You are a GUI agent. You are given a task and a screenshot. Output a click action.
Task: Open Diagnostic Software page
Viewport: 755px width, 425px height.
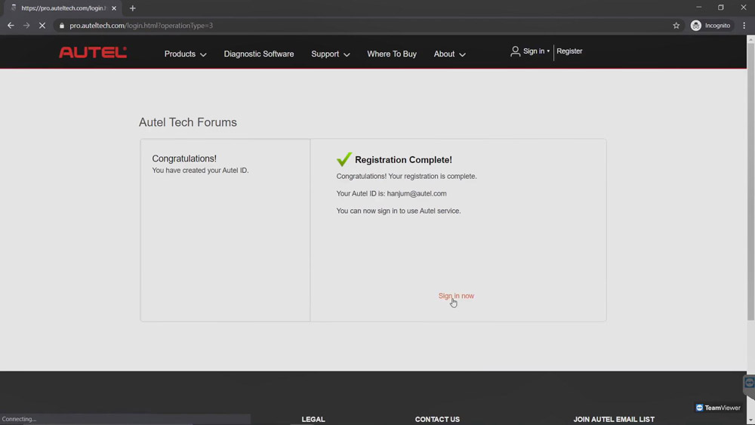coord(258,54)
